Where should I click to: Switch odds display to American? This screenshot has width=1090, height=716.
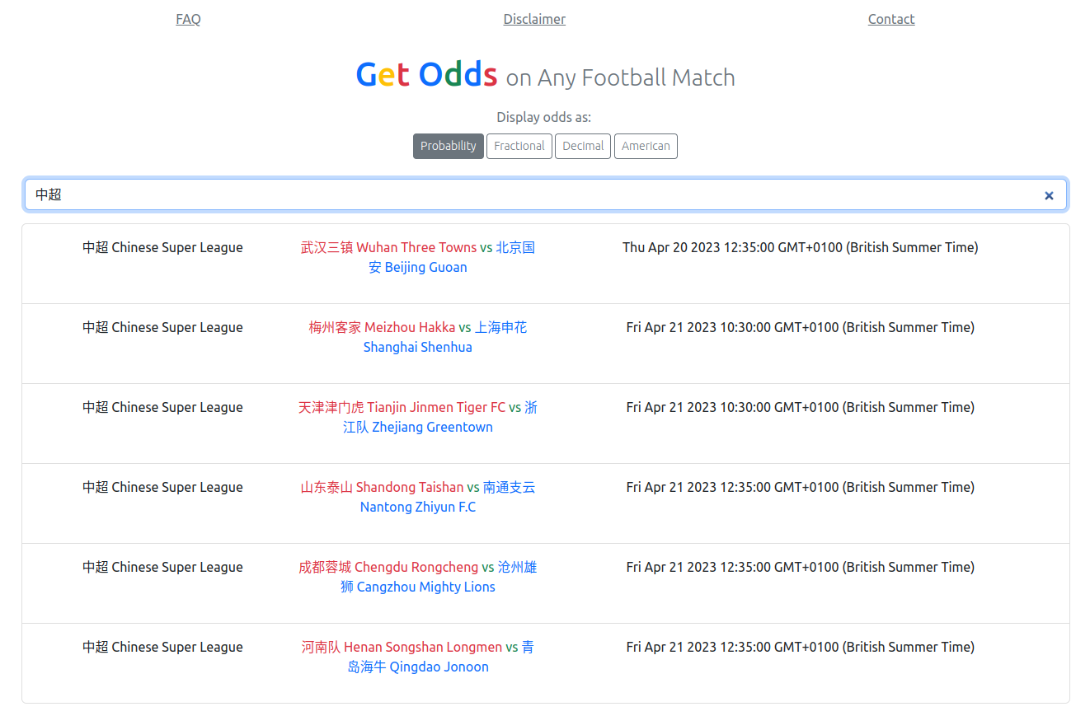pyautogui.click(x=646, y=146)
